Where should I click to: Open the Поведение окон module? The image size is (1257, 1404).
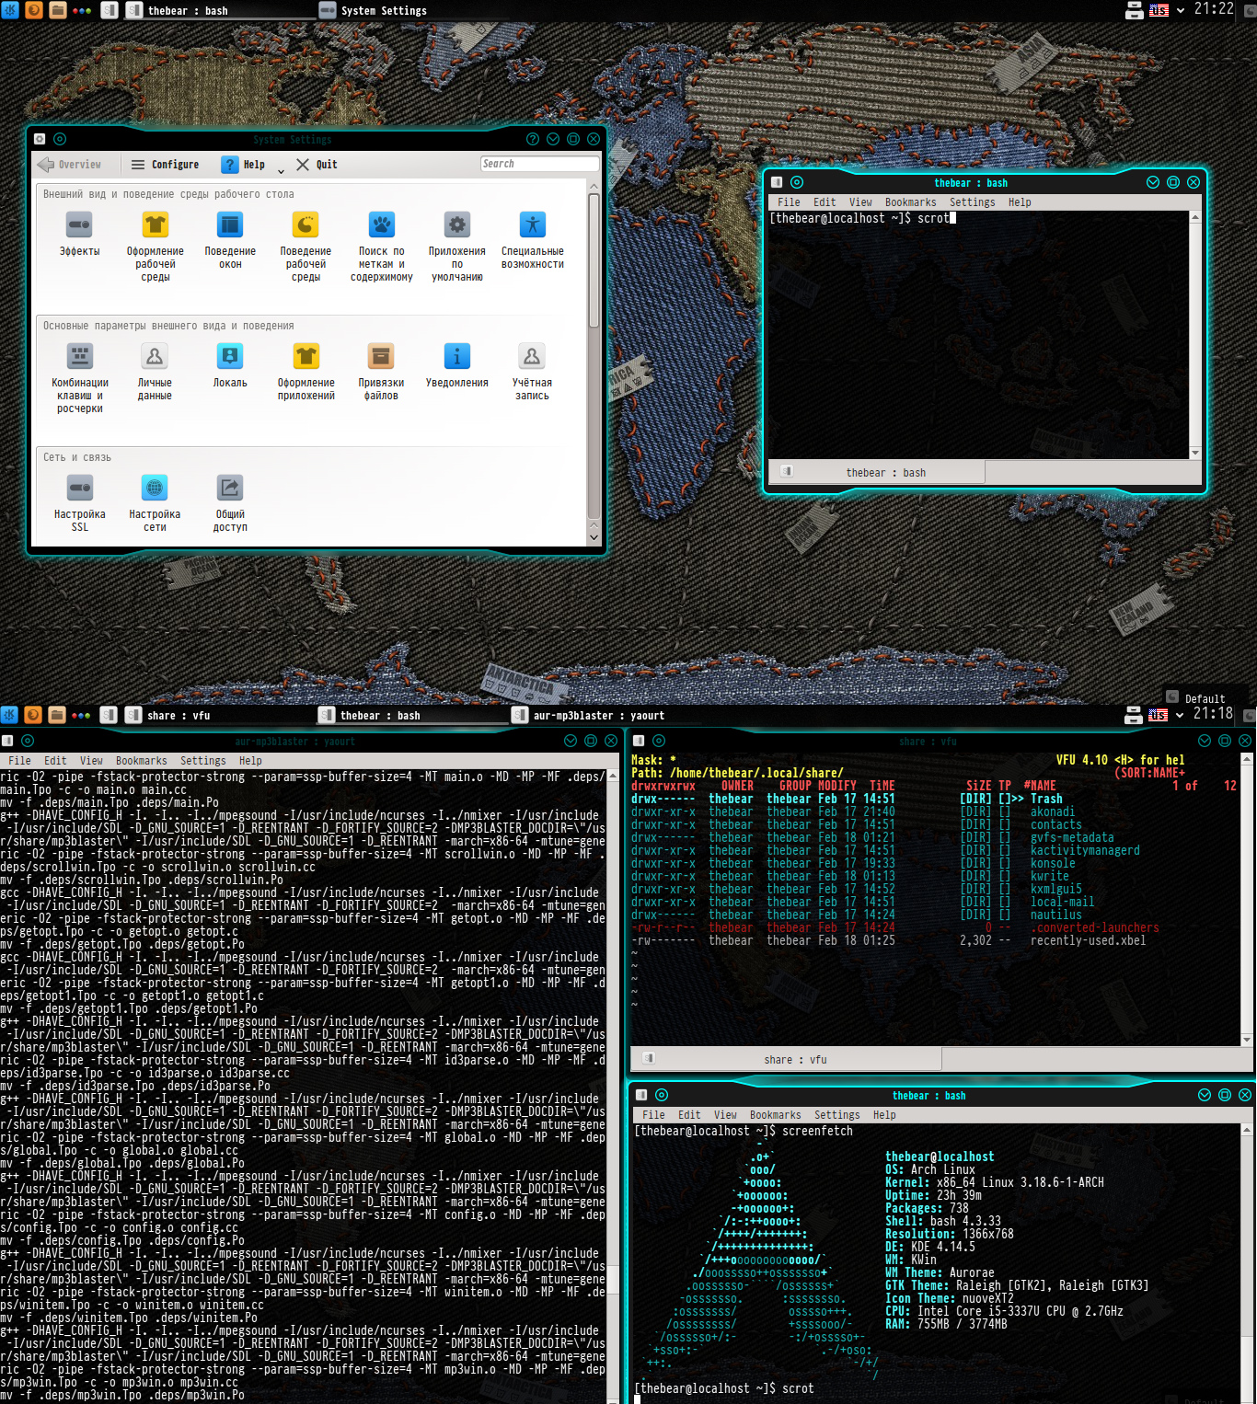pos(230,239)
